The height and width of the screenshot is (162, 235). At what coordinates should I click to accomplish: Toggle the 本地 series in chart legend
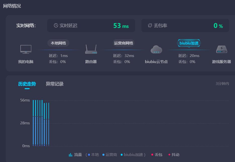(93, 155)
